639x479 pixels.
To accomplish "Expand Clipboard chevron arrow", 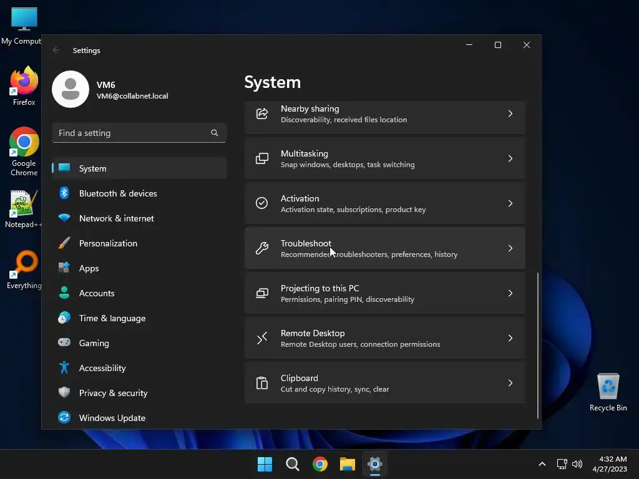I will [510, 383].
